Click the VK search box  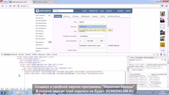[x=63, y=11]
